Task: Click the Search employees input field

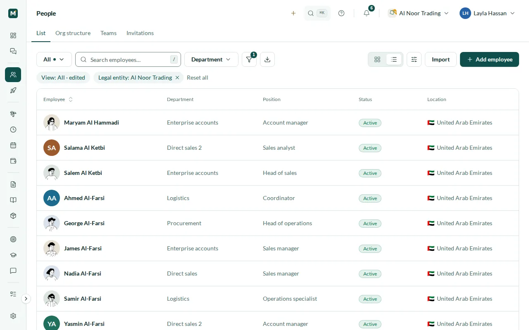Action: click(128, 59)
